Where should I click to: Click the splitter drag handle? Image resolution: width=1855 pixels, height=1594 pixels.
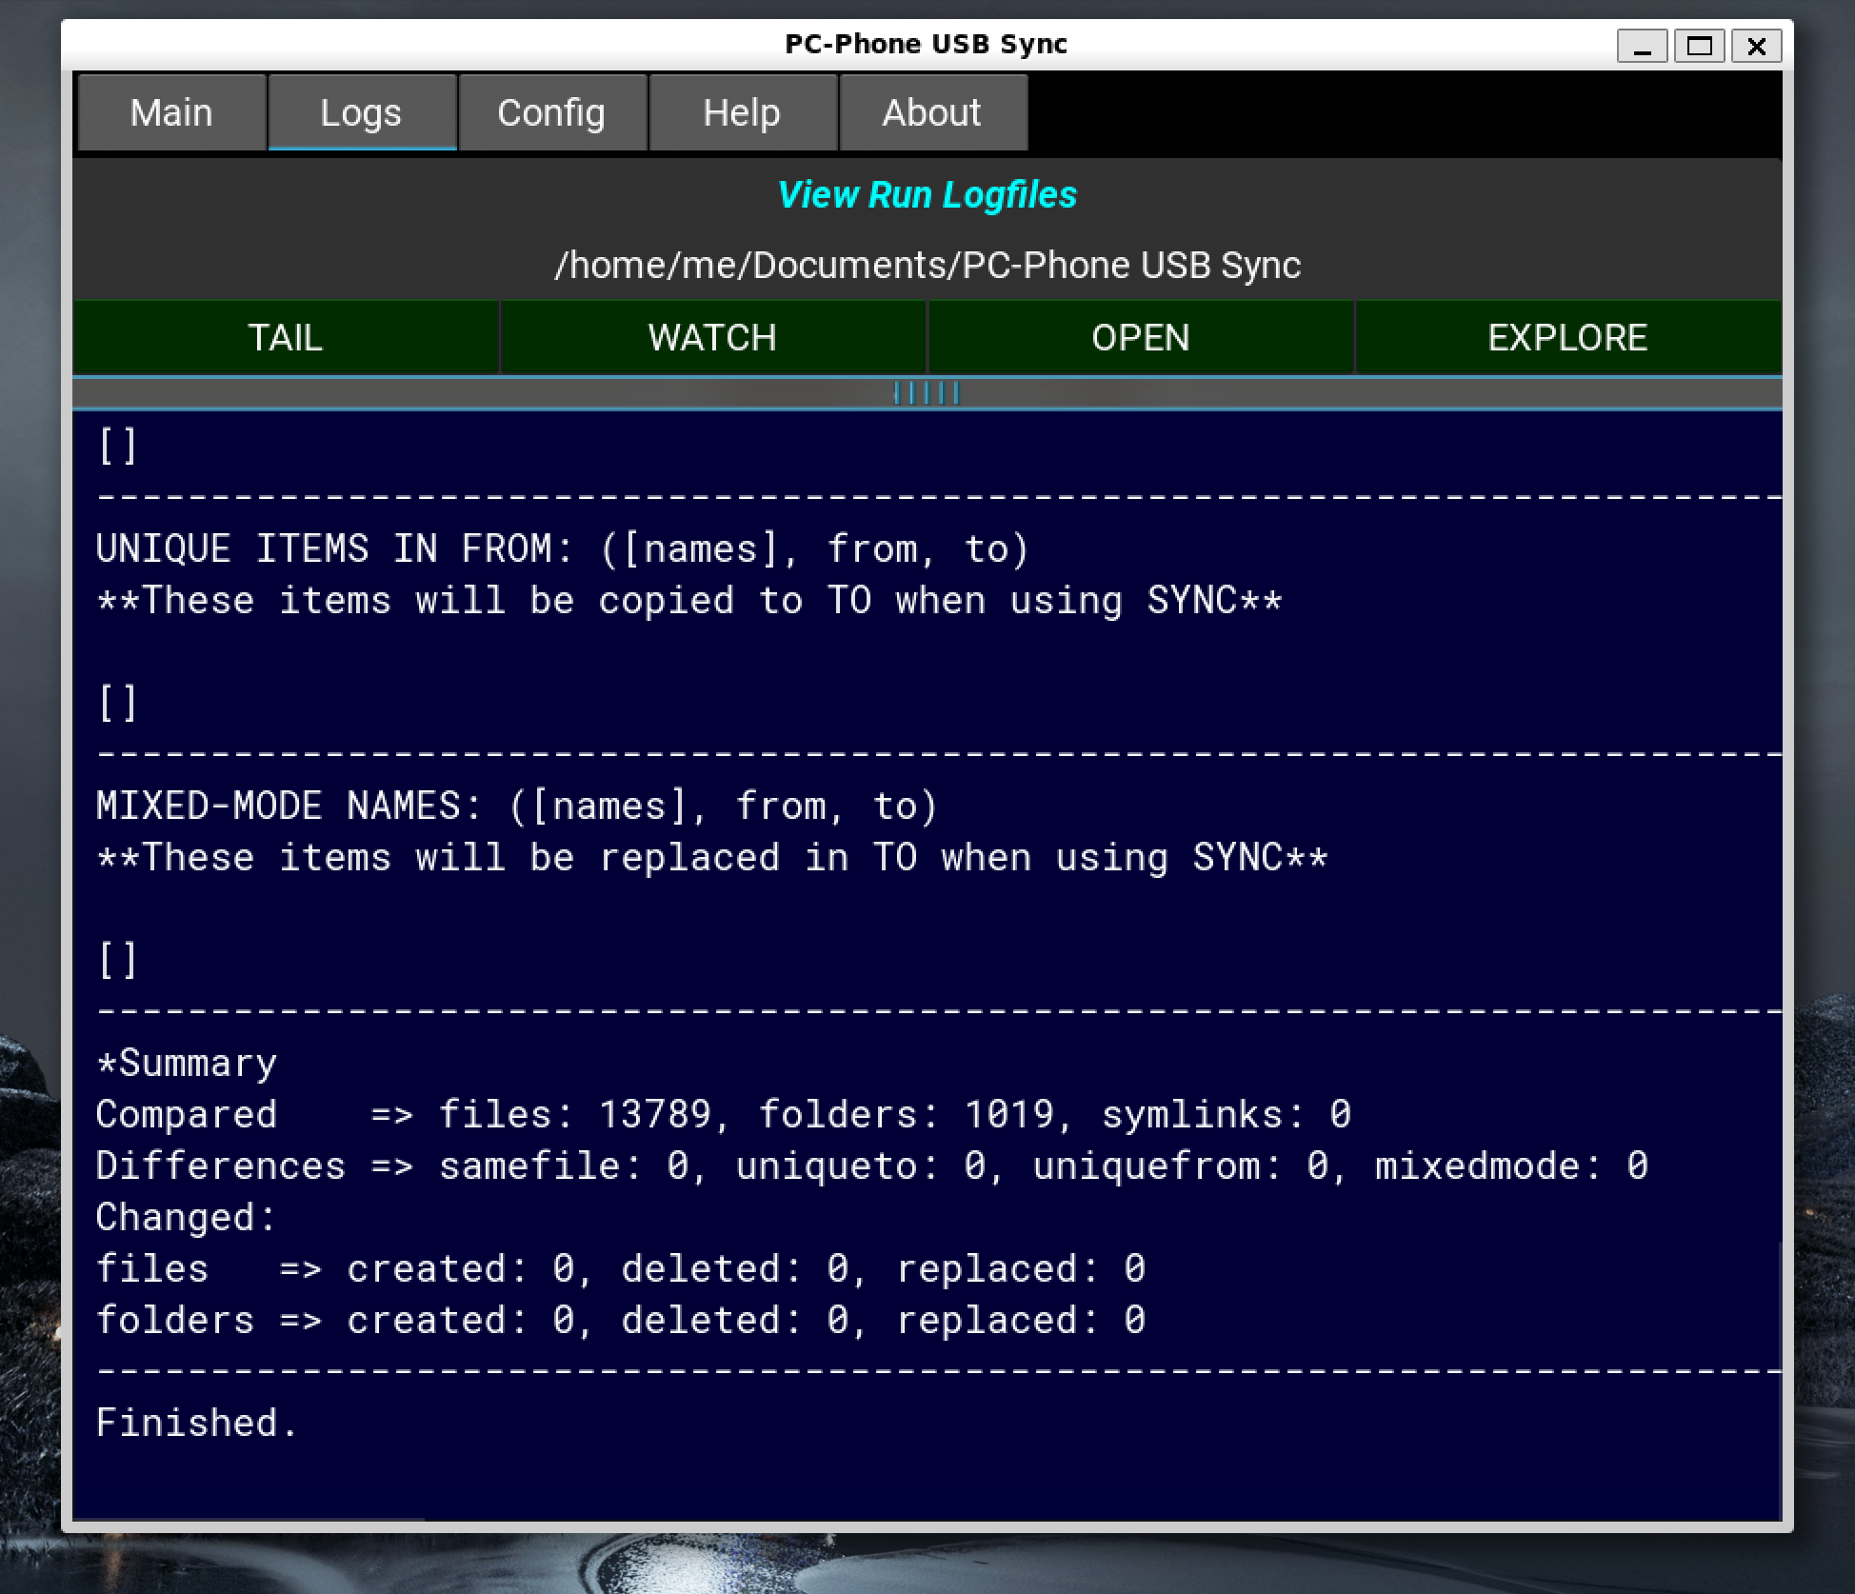tap(927, 392)
